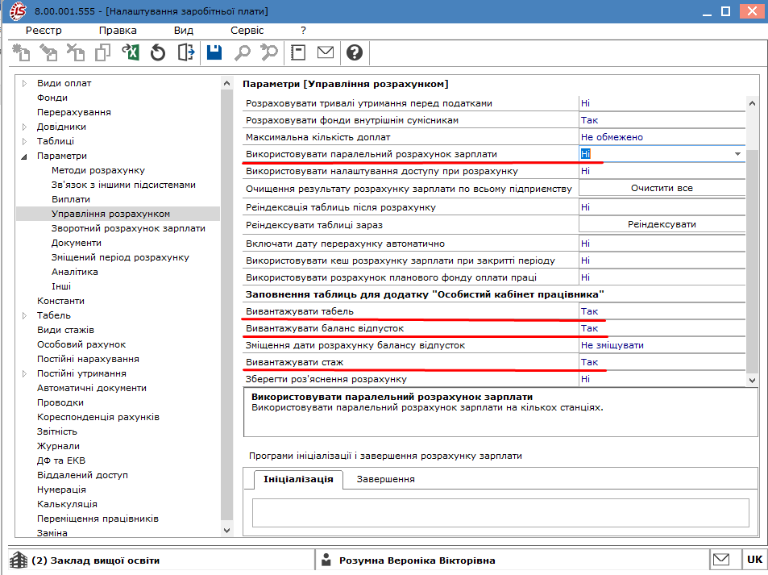Open the Правка menu
This screenshot has height=575, width=768.
click(x=118, y=31)
